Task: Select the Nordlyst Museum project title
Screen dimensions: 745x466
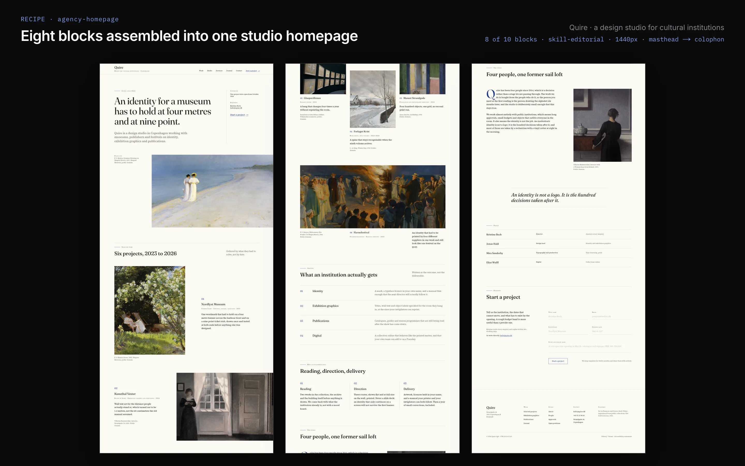Action: (213, 304)
